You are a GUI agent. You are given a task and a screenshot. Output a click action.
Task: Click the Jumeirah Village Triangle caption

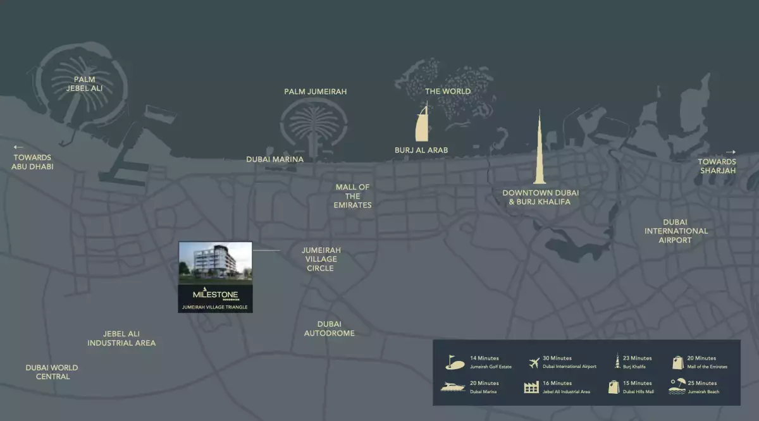(x=215, y=307)
